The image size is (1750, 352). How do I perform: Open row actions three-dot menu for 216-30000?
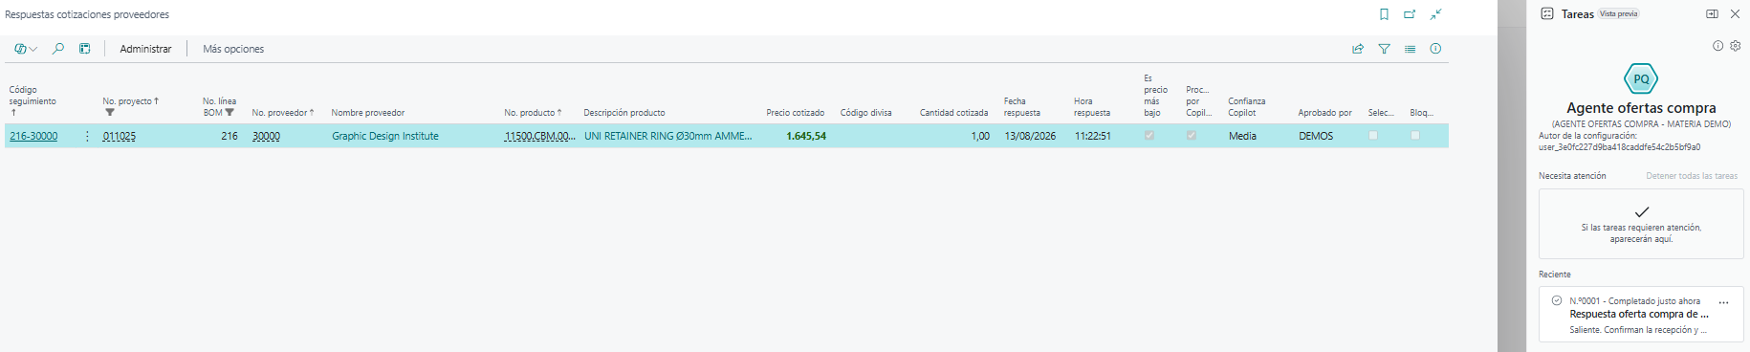pos(87,136)
